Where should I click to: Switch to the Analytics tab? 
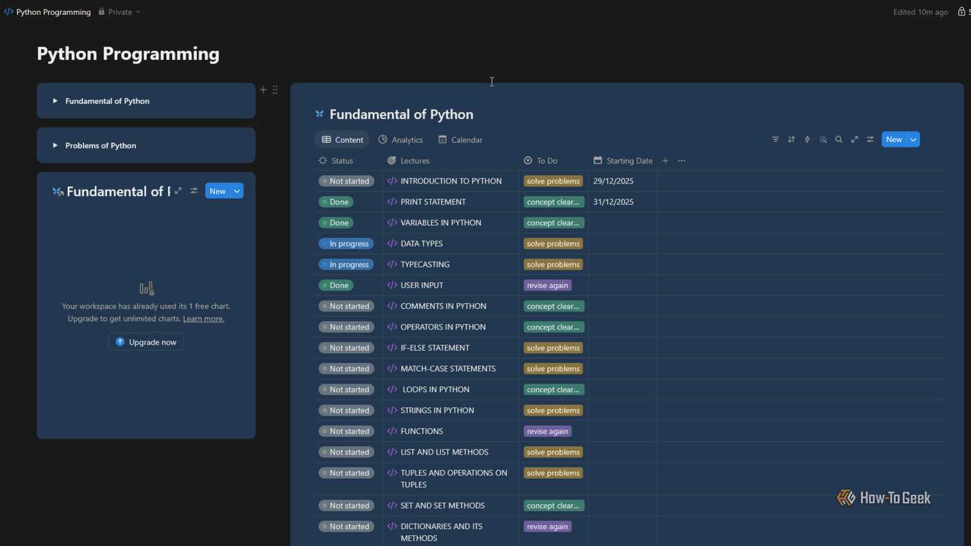(401, 140)
